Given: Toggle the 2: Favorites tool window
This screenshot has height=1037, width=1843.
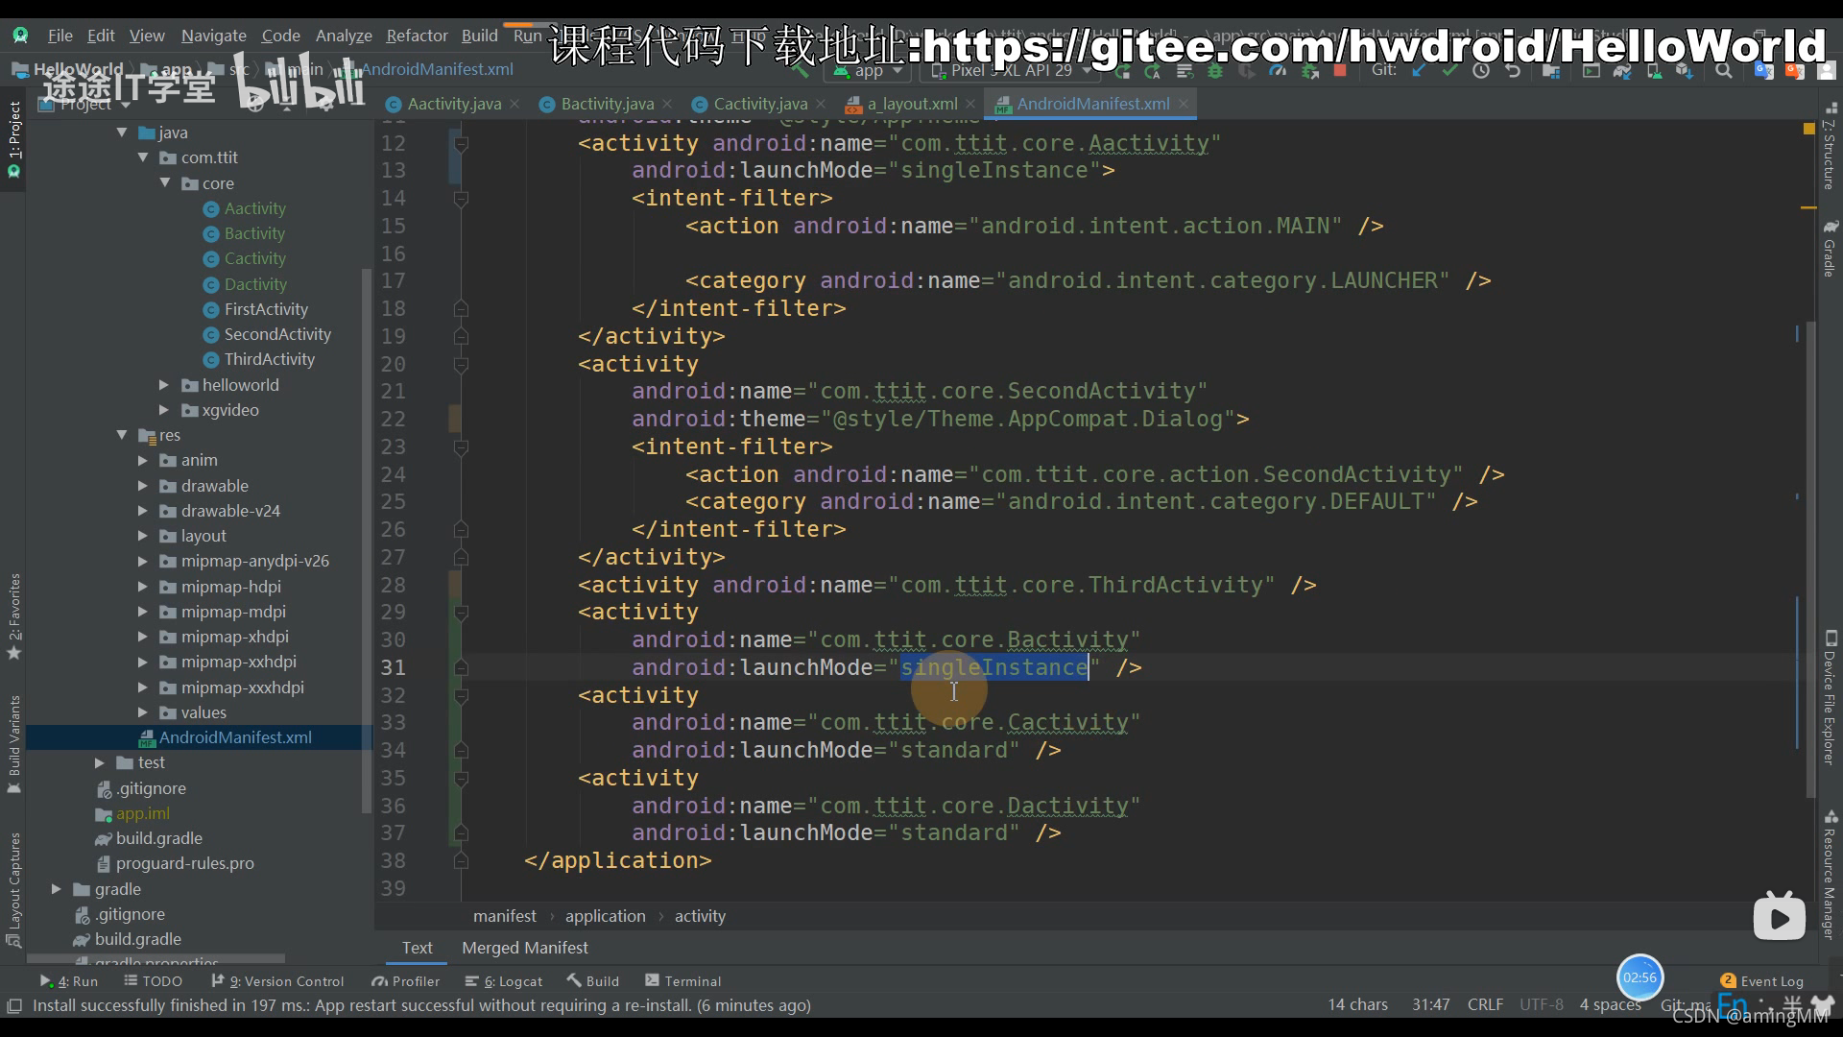Looking at the screenshot, I should (13, 616).
